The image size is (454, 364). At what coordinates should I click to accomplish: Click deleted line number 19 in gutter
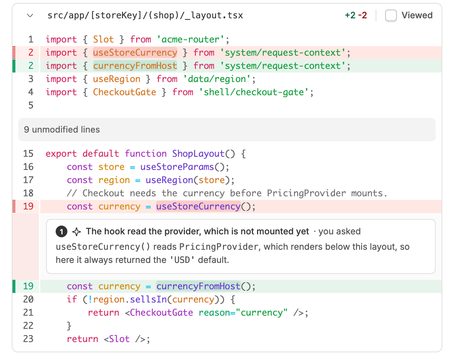pyautogui.click(x=28, y=207)
